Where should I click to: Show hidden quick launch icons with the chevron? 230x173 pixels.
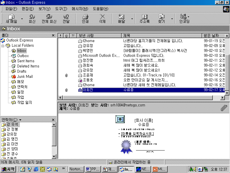(x=63, y=168)
